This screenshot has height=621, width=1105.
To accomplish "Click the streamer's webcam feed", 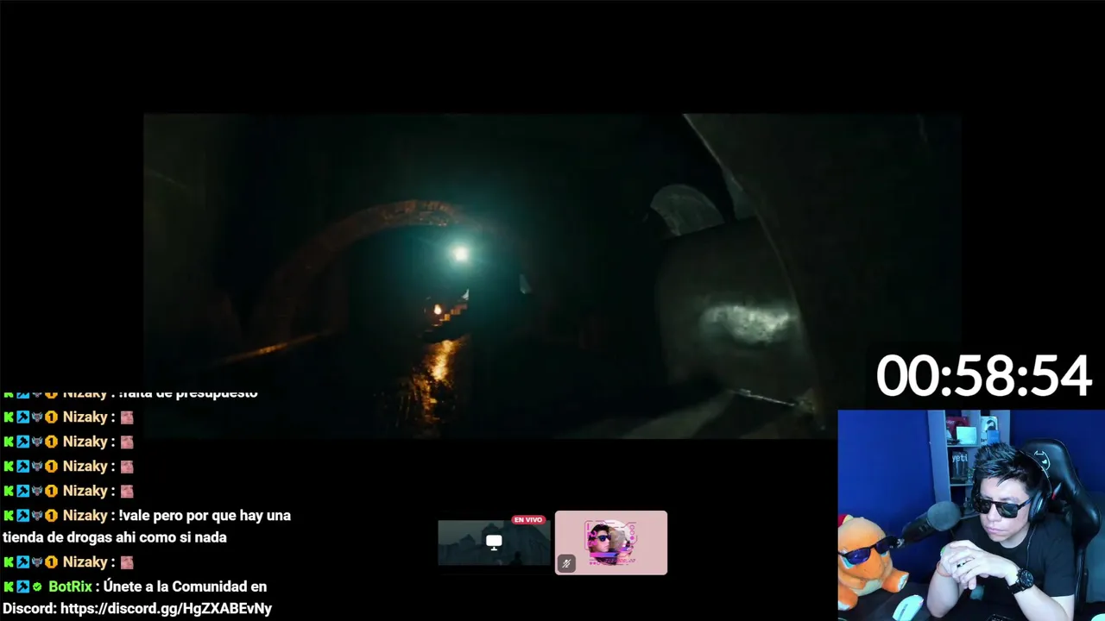I will tap(971, 515).
